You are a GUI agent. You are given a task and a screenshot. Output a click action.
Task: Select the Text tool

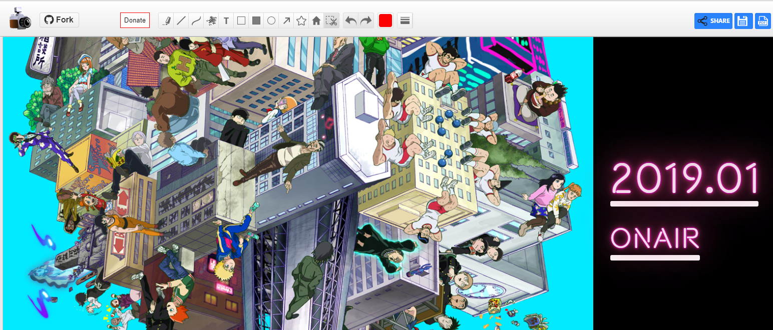(226, 20)
